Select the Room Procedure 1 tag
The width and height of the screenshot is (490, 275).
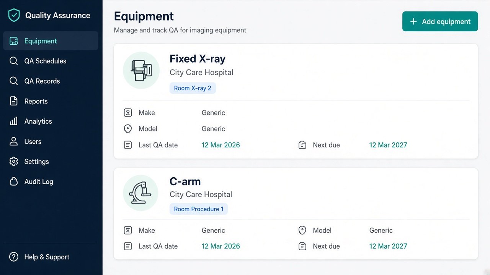point(199,209)
